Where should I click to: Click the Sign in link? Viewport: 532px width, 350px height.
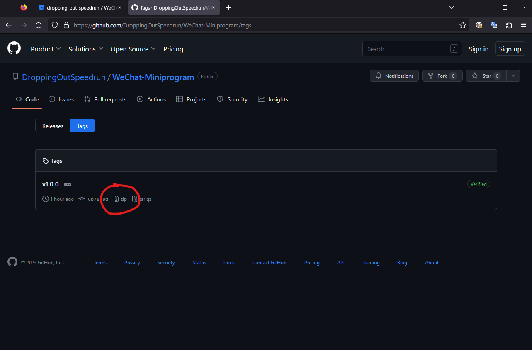479,49
